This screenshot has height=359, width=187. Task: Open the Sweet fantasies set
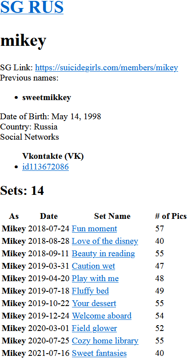[99, 353]
